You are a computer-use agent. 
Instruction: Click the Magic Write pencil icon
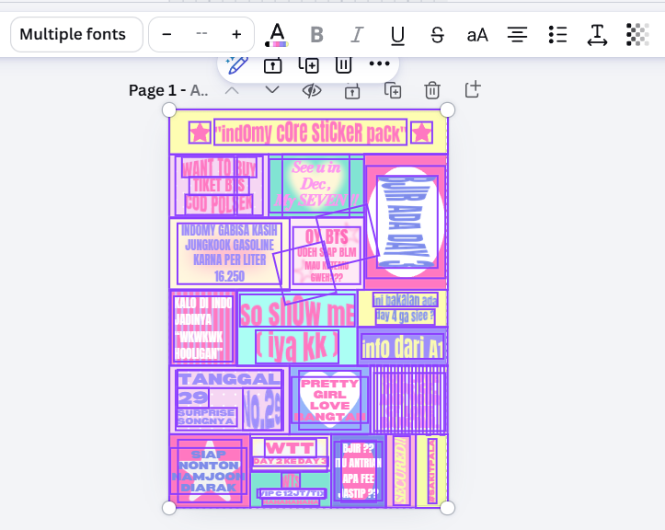[236, 65]
